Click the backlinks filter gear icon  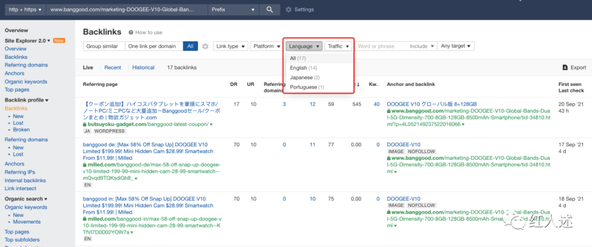click(x=206, y=47)
